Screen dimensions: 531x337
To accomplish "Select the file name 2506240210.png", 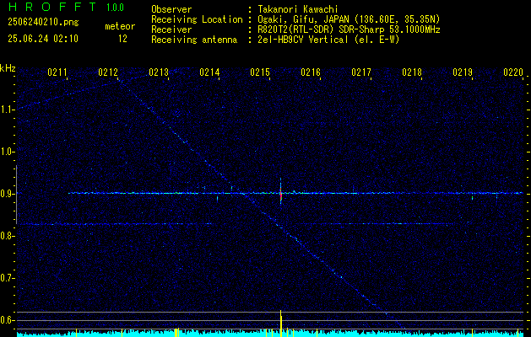I will tap(43, 23).
